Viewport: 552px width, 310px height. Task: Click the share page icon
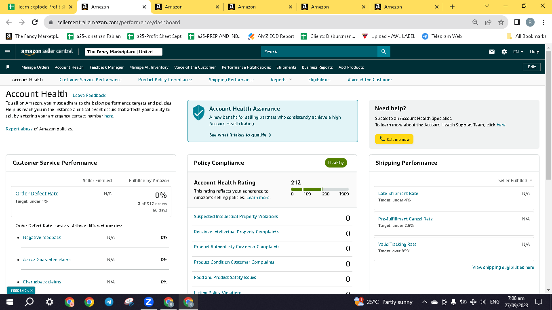coord(488,22)
